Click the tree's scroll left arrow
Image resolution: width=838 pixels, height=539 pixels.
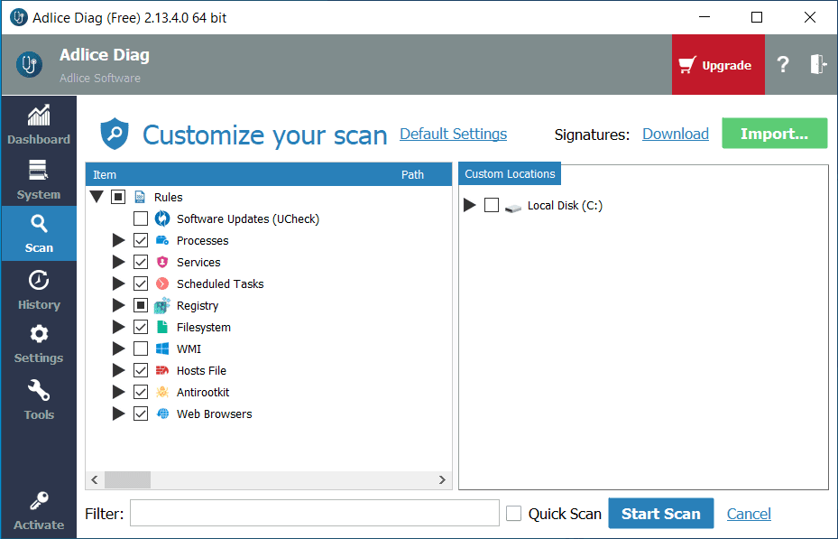95,479
